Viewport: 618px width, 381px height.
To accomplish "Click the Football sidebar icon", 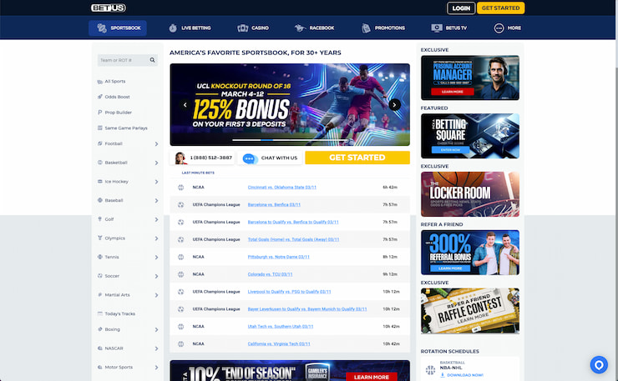I will pos(99,143).
